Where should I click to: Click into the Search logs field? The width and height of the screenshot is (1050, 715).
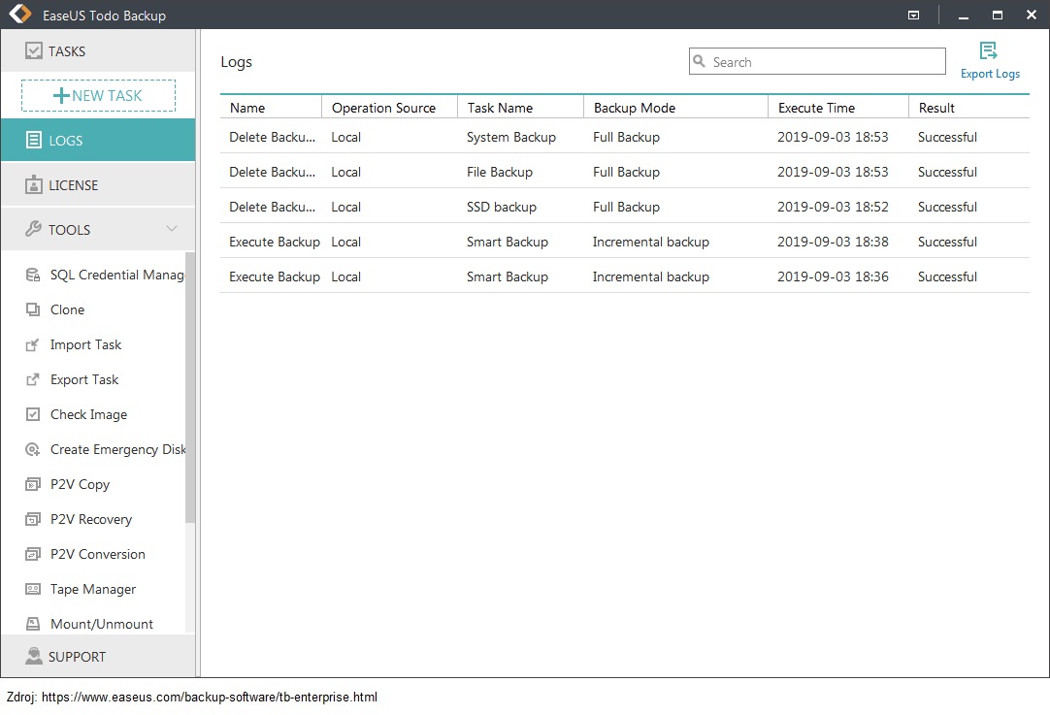pos(825,62)
